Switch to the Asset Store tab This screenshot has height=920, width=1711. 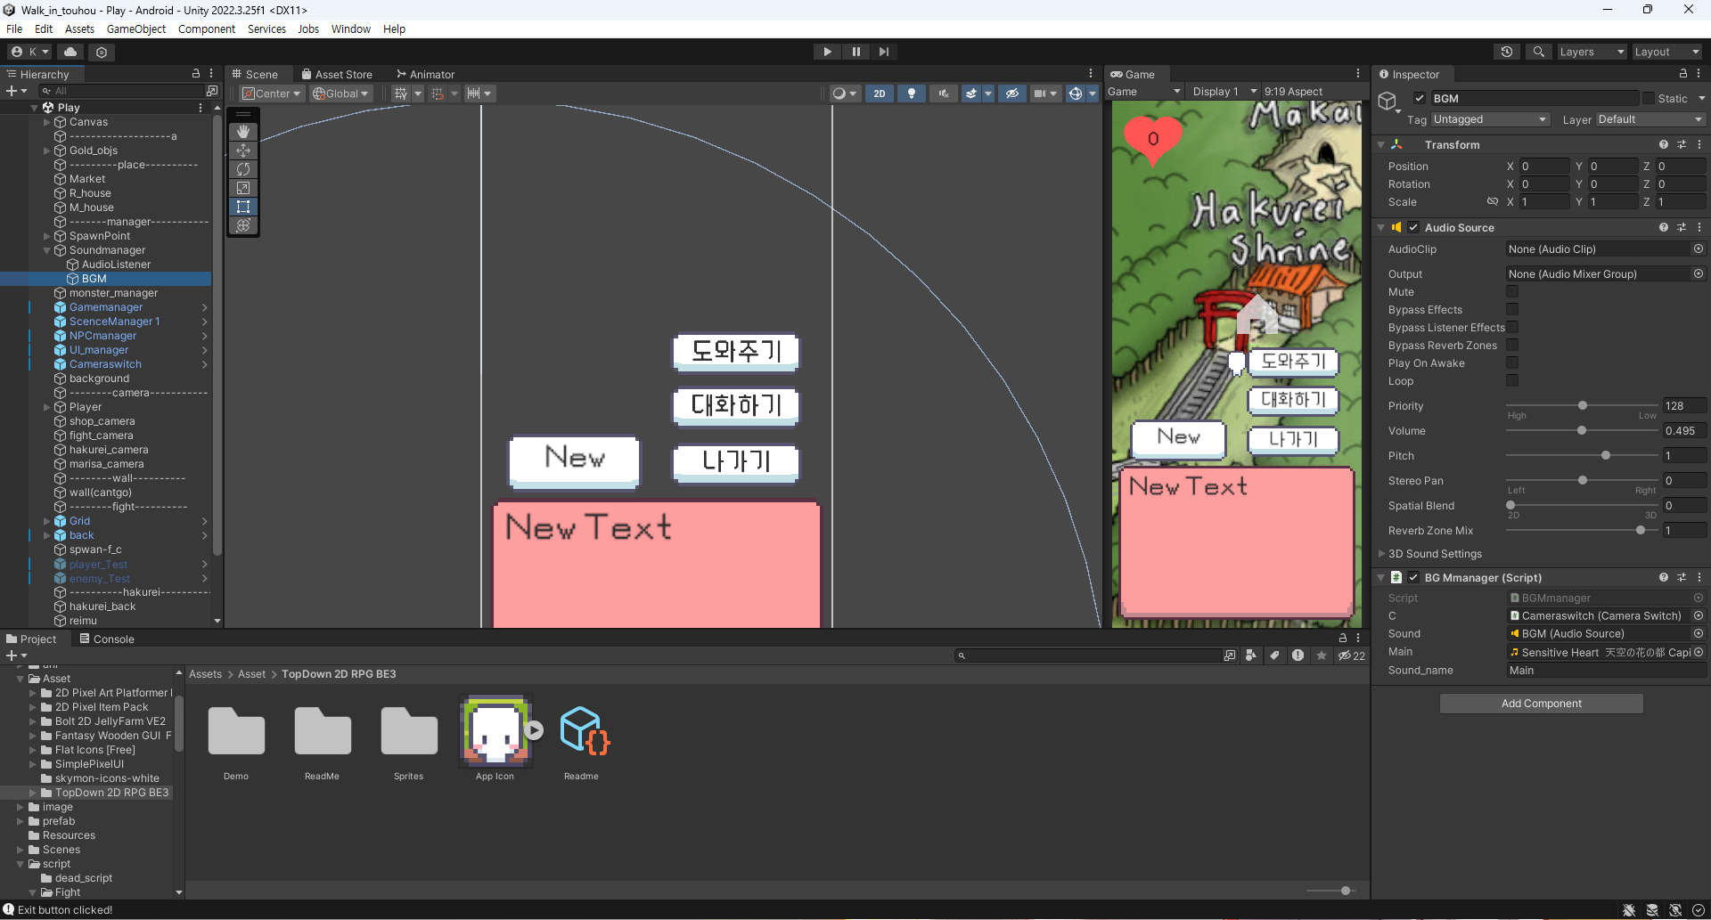[x=337, y=75]
